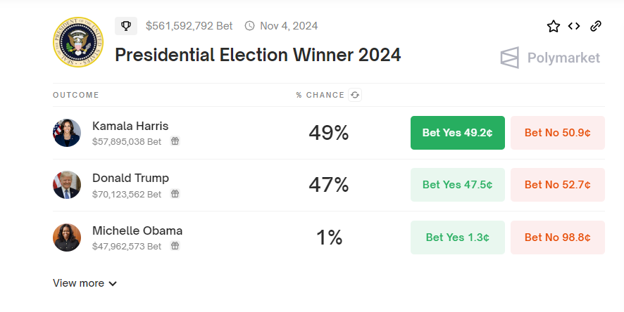Expand View more outcomes
Image resolution: width=624 pixels, height=312 pixels.
85,283
